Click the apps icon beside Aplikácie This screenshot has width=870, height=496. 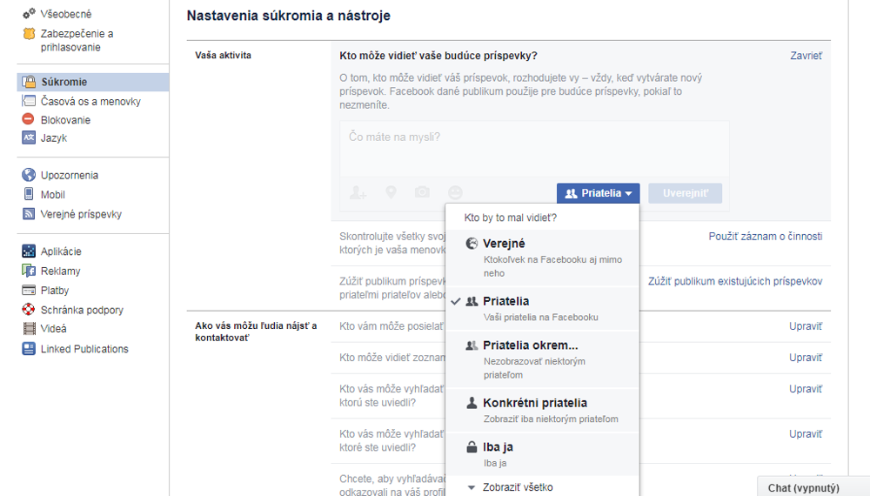(29, 251)
